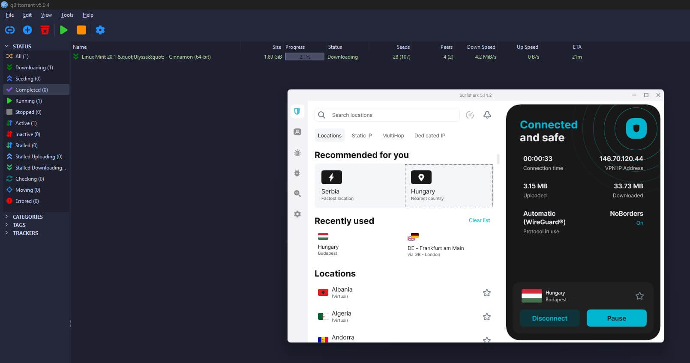Click the Hungary nearest country pin icon
This screenshot has width=690, height=363.
point(421,177)
